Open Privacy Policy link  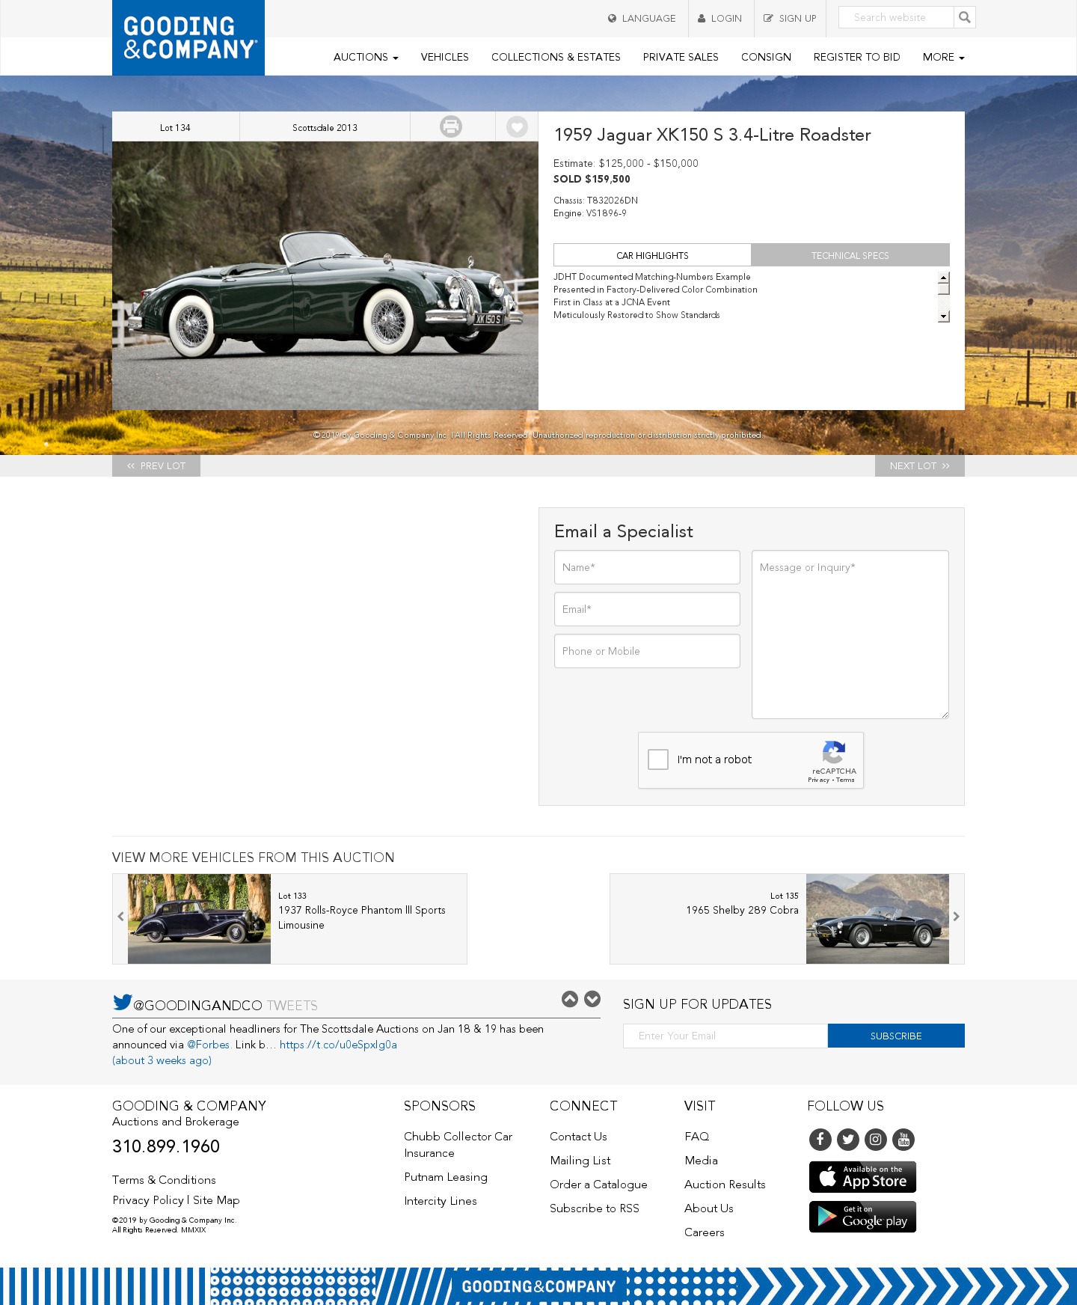(148, 1200)
